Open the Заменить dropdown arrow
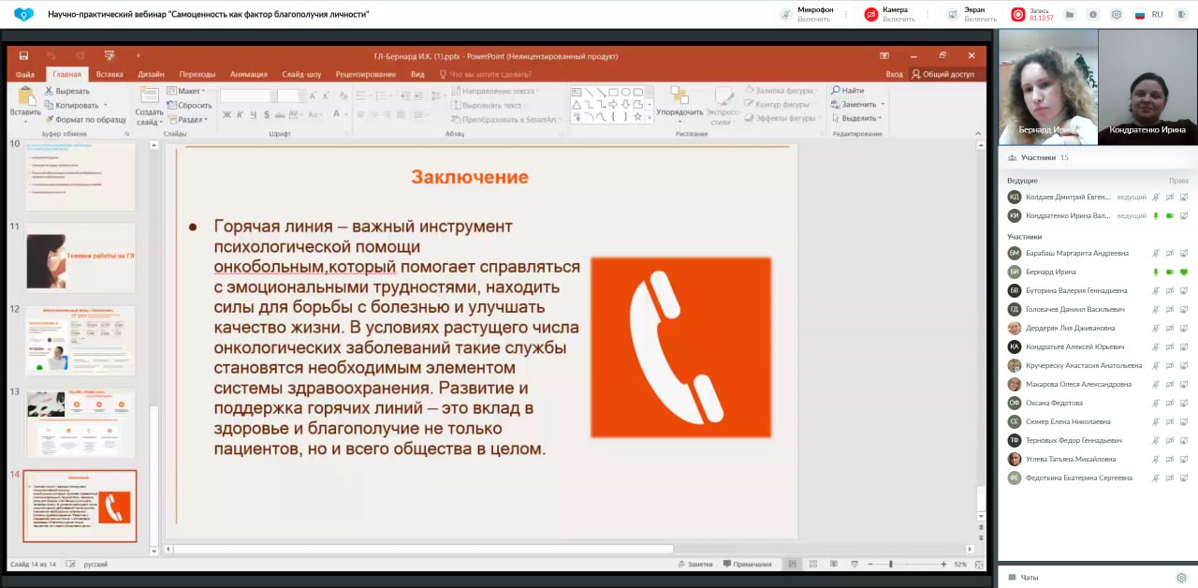1198x588 pixels. pos(882,105)
